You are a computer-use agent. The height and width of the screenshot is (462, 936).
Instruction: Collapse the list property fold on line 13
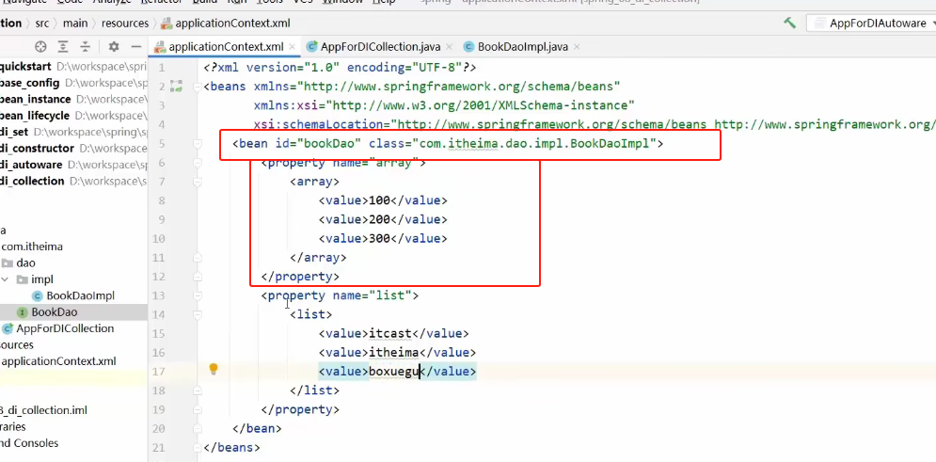coord(198,296)
